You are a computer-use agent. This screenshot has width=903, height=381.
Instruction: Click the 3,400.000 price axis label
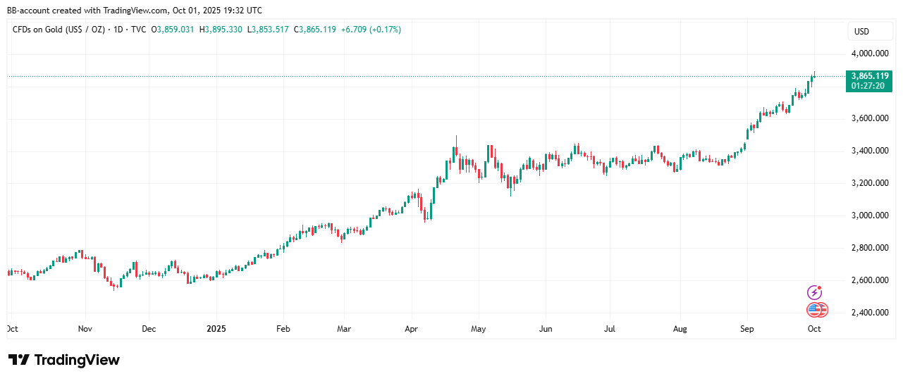pyautogui.click(x=870, y=151)
